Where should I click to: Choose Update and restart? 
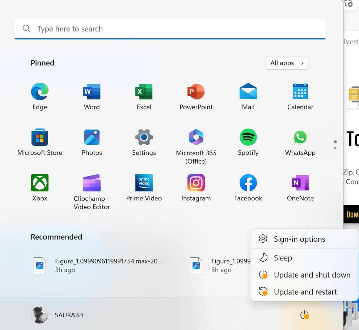pos(305,292)
